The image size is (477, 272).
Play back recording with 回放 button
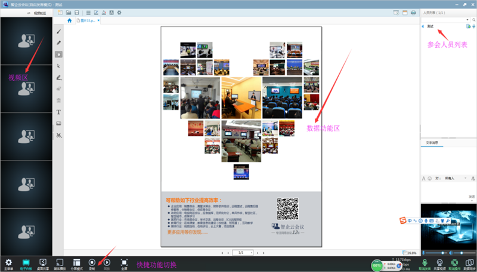coord(107,264)
